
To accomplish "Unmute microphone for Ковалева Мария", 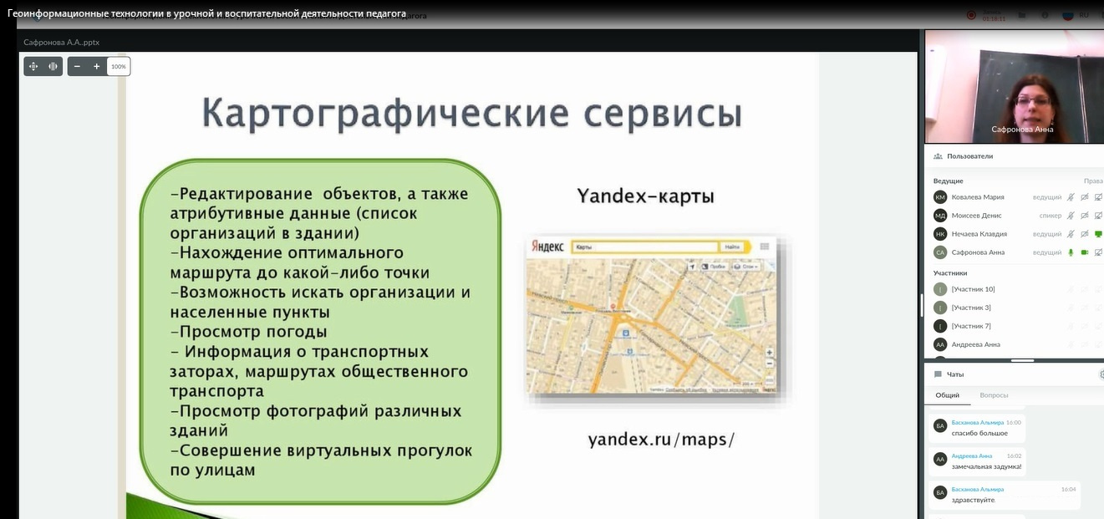I will pos(1070,197).
